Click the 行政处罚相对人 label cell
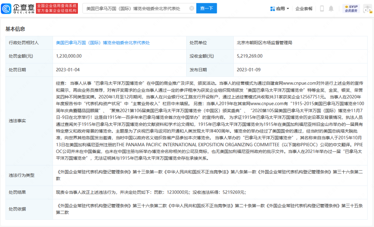The image size is (374, 227). (29, 43)
